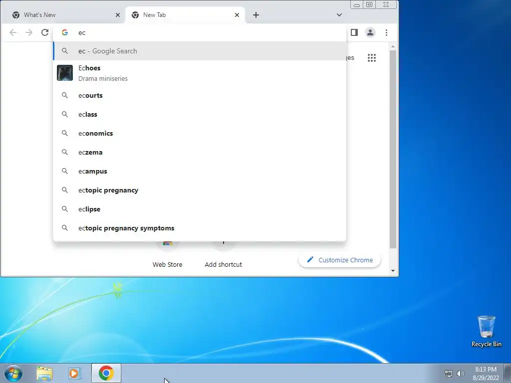The image size is (511, 383).
Task: Close the New Tab tab
Action: (237, 15)
